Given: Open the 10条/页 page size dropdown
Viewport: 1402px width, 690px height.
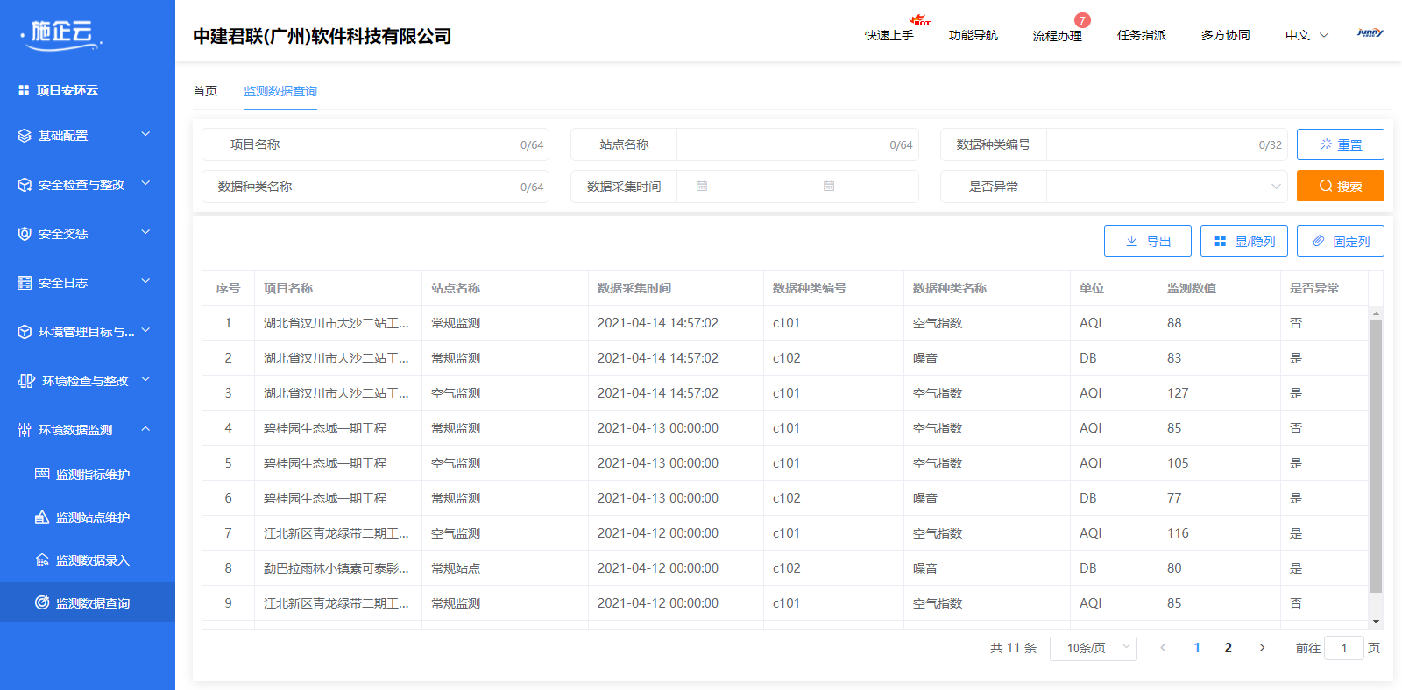Looking at the screenshot, I should 1093,648.
